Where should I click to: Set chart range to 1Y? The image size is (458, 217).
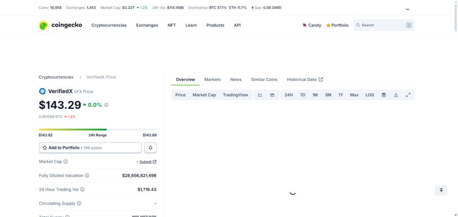pos(340,95)
